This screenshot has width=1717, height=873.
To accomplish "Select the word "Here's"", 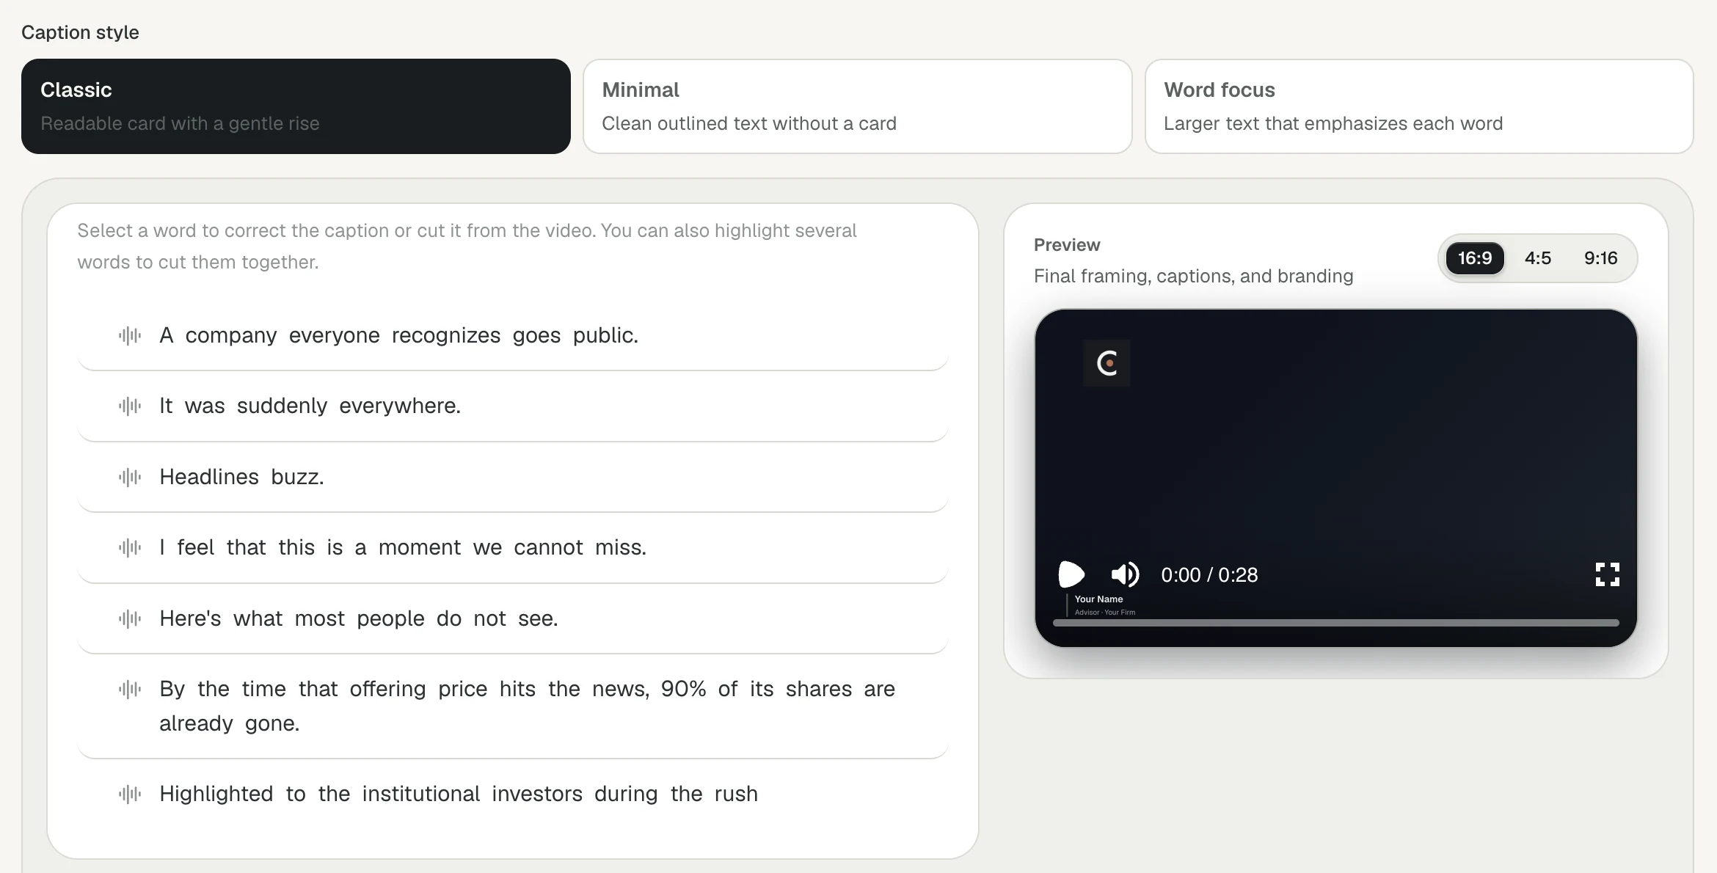I will (190, 618).
